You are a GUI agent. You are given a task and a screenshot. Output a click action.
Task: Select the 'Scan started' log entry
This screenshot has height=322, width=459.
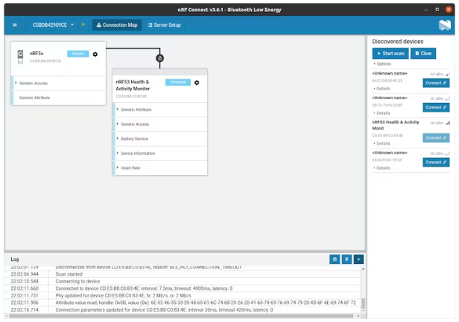tap(183, 274)
